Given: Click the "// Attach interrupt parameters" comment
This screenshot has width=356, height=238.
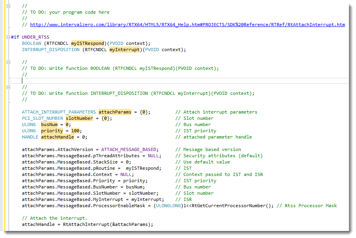Looking at the screenshot, I should 216,112.
